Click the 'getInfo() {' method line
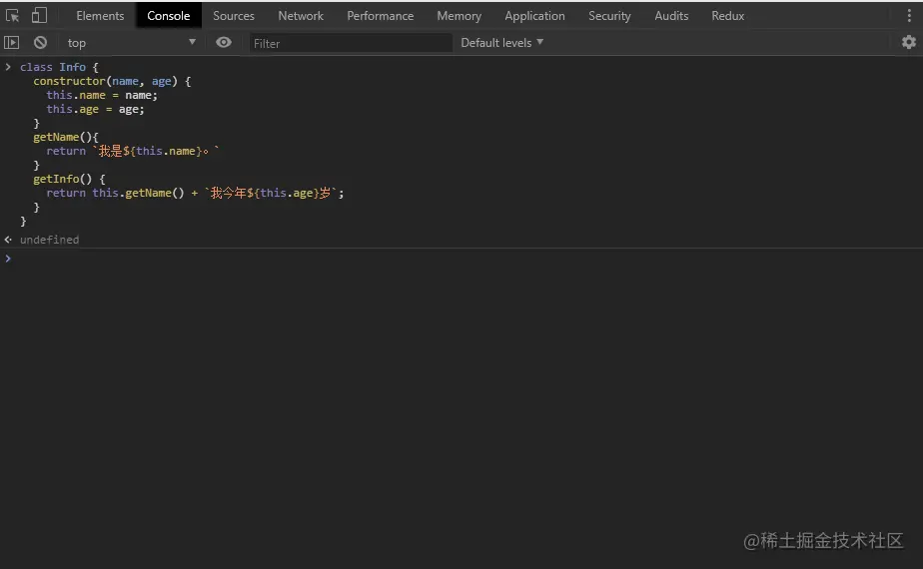The width and height of the screenshot is (923, 569). [69, 179]
